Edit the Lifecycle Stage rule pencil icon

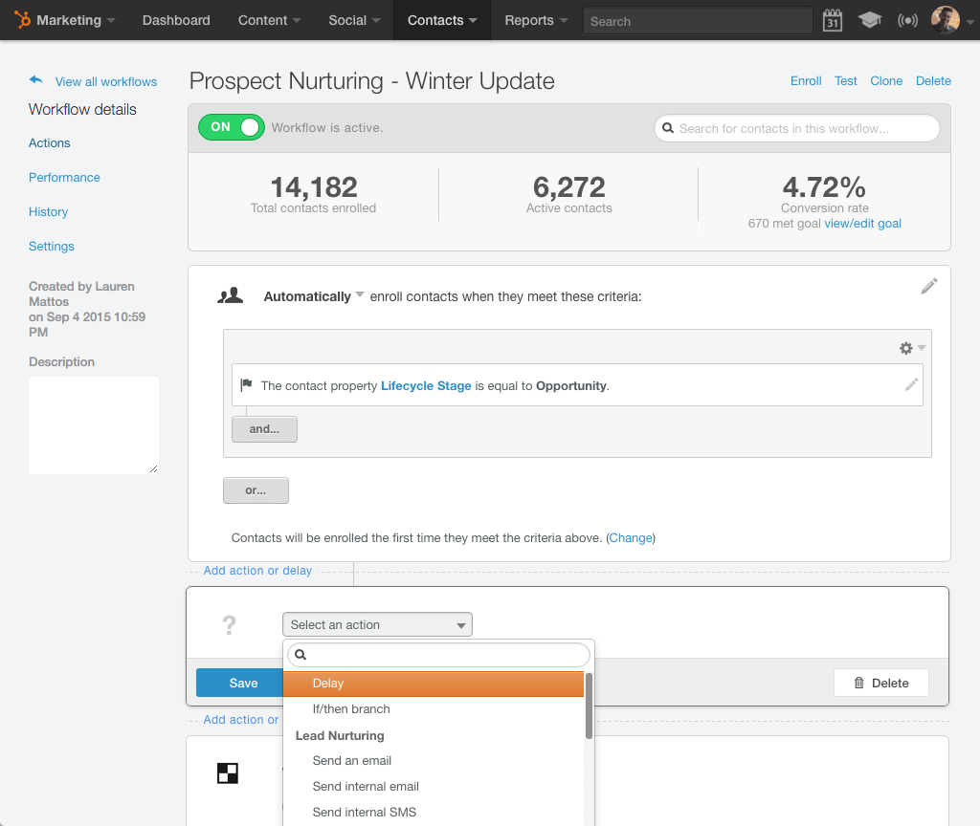[911, 384]
